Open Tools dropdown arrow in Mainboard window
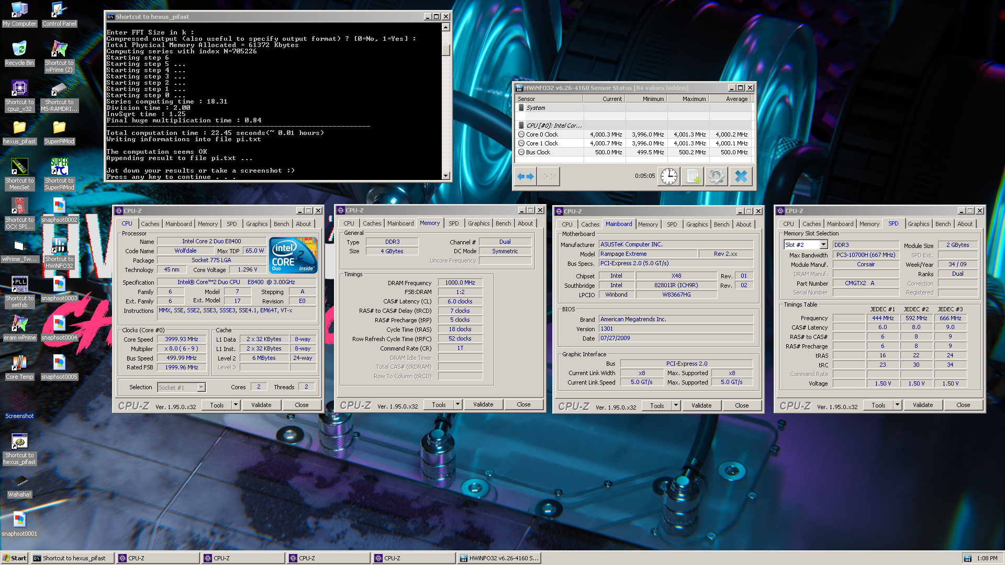 tap(676, 405)
